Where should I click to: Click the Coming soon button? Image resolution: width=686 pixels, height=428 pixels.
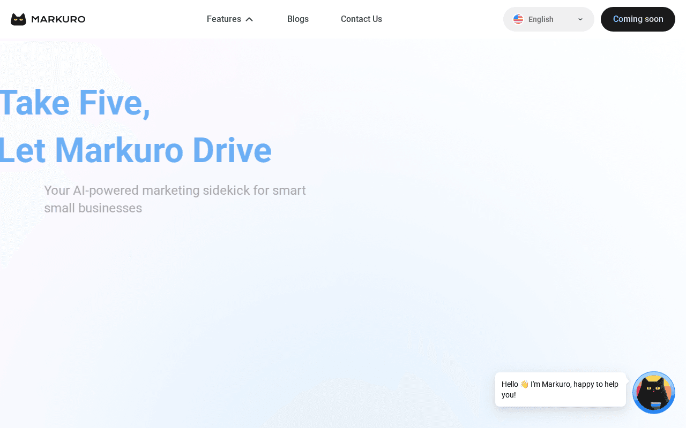point(638,19)
